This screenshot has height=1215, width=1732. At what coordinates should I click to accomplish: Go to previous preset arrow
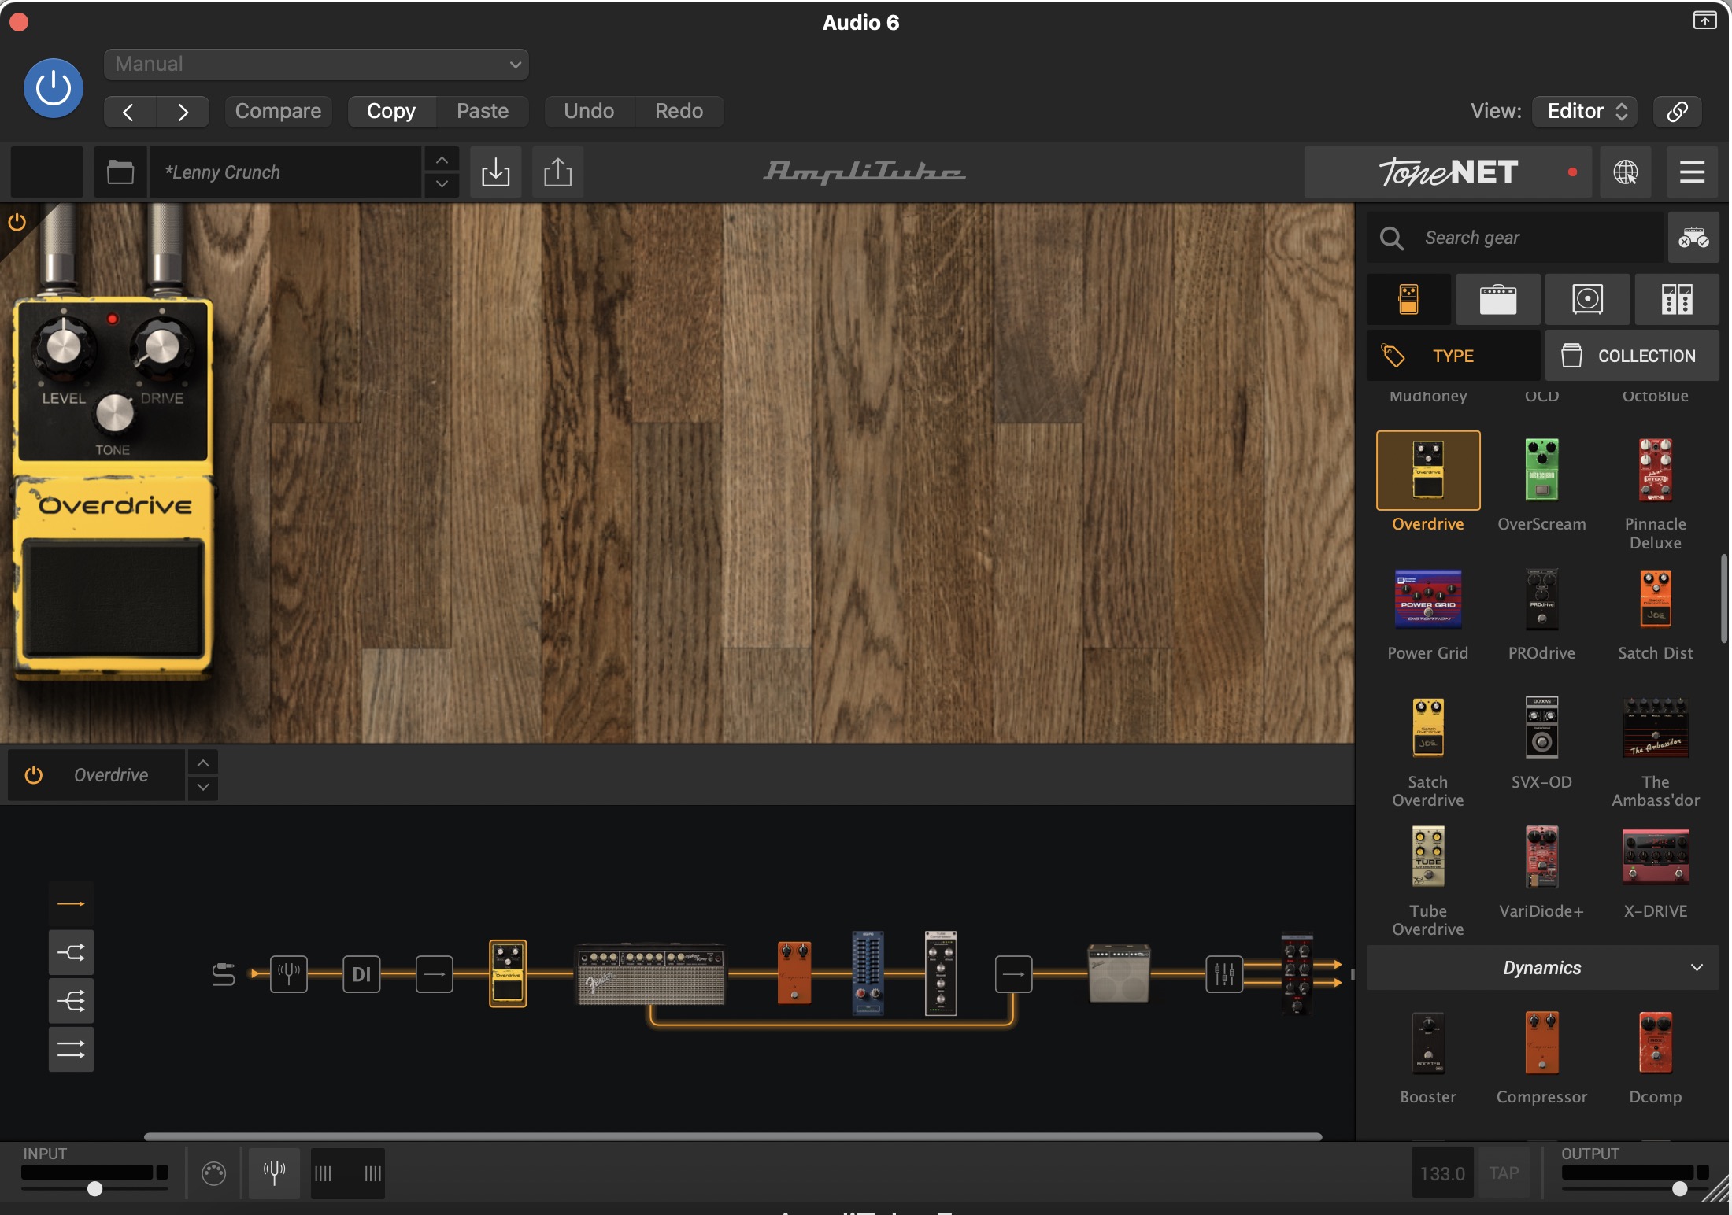[129, 112]
